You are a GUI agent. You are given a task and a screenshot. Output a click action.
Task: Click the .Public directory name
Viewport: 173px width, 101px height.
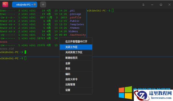74,21
